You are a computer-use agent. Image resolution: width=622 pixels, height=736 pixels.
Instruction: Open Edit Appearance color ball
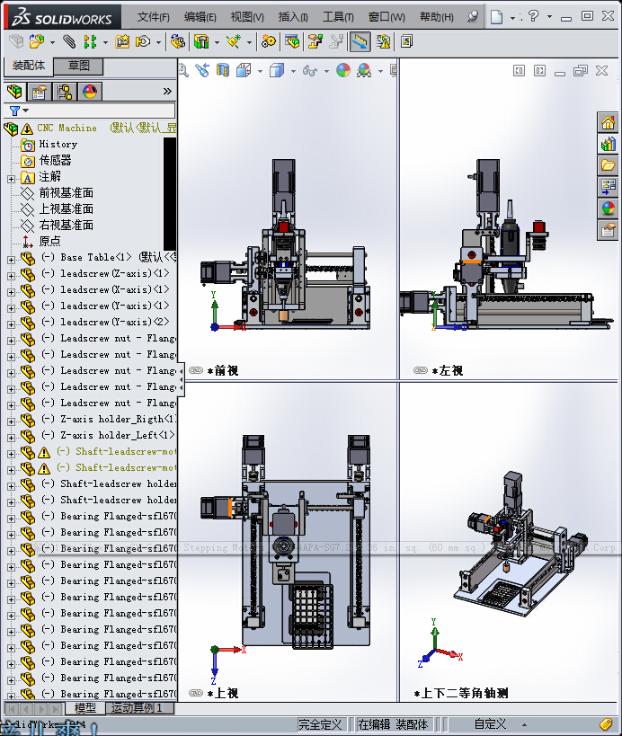coord(343,71)
